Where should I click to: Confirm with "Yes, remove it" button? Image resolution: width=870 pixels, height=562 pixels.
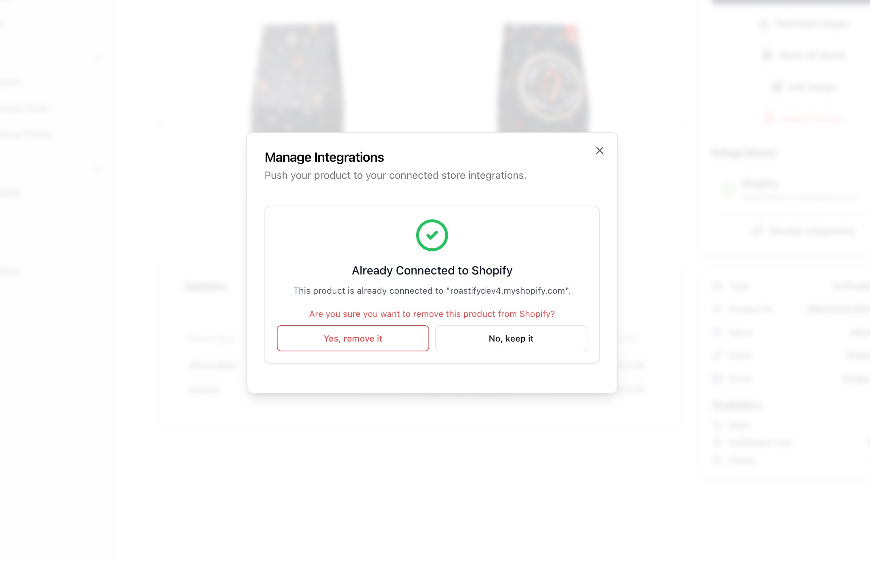tap(353, 338)
